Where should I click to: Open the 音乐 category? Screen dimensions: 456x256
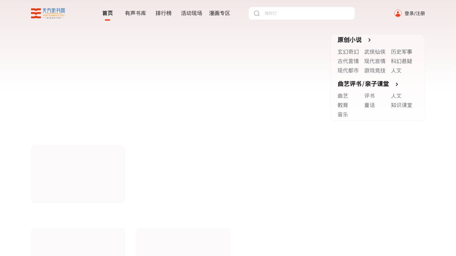point(343,114)
